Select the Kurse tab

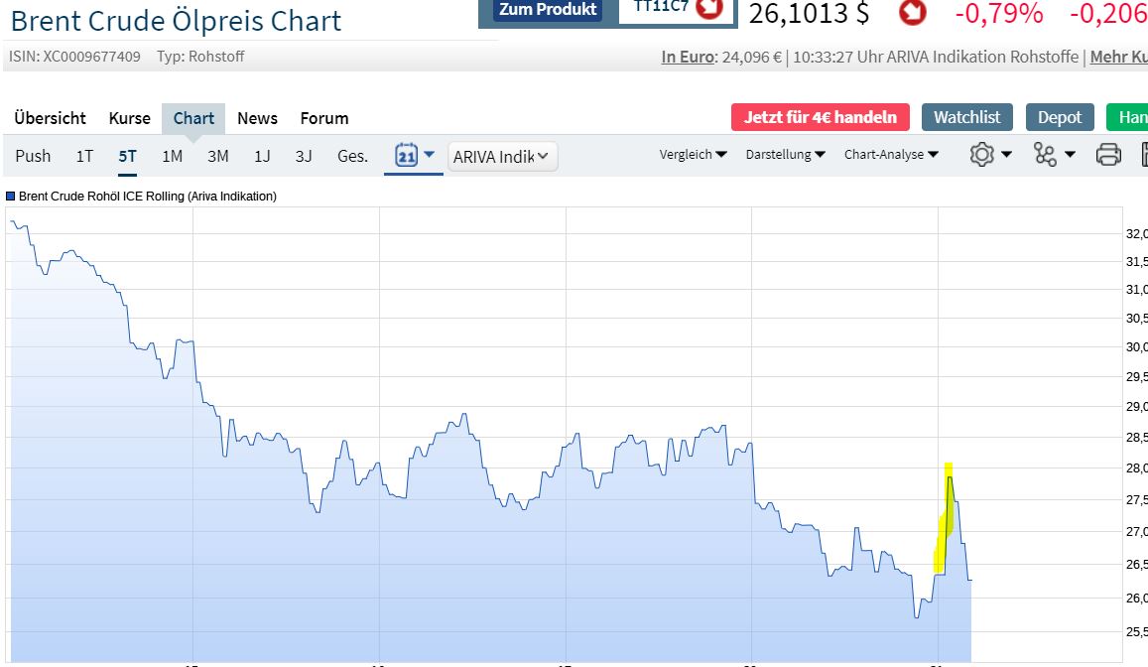tap(129, 118)
